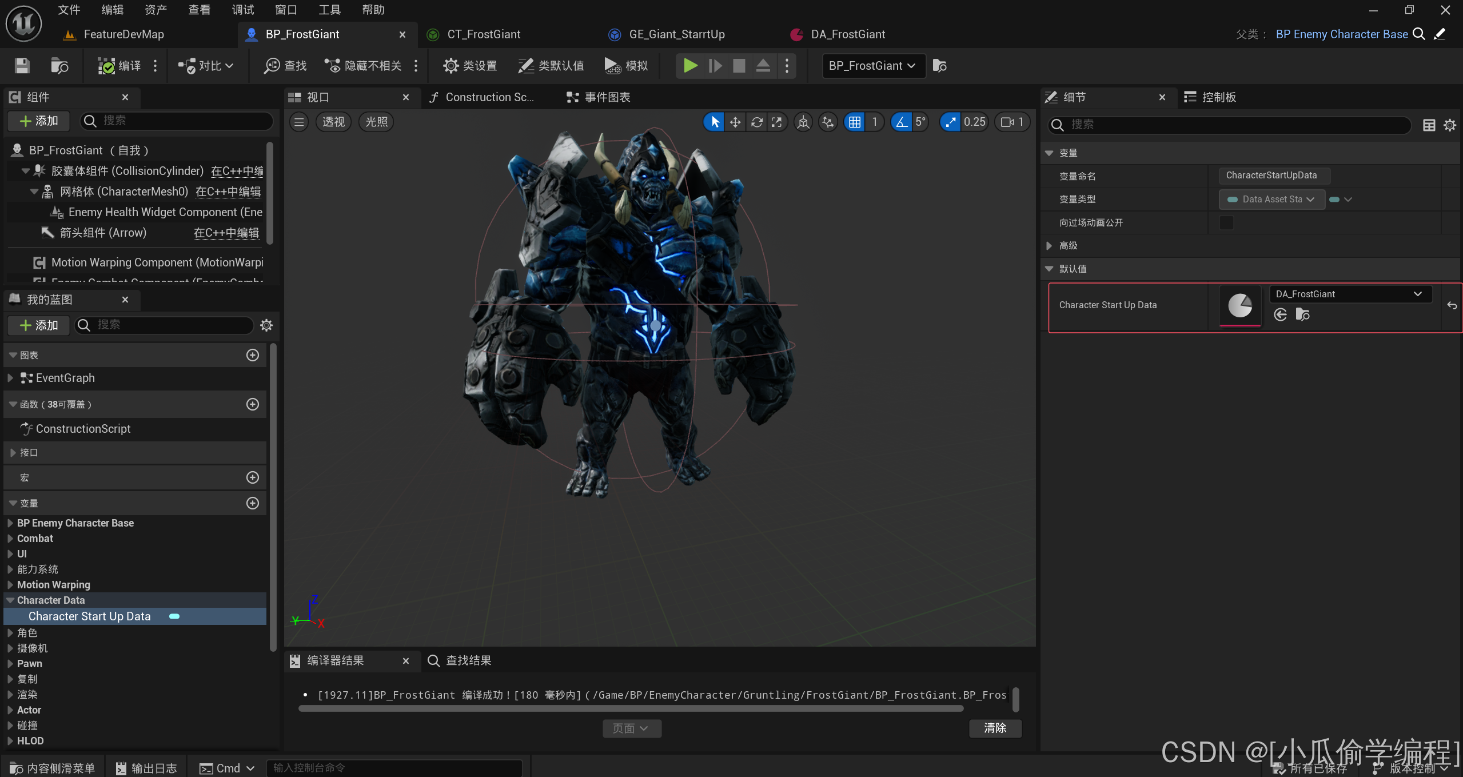Click the Stop playback button

[739, 66]
